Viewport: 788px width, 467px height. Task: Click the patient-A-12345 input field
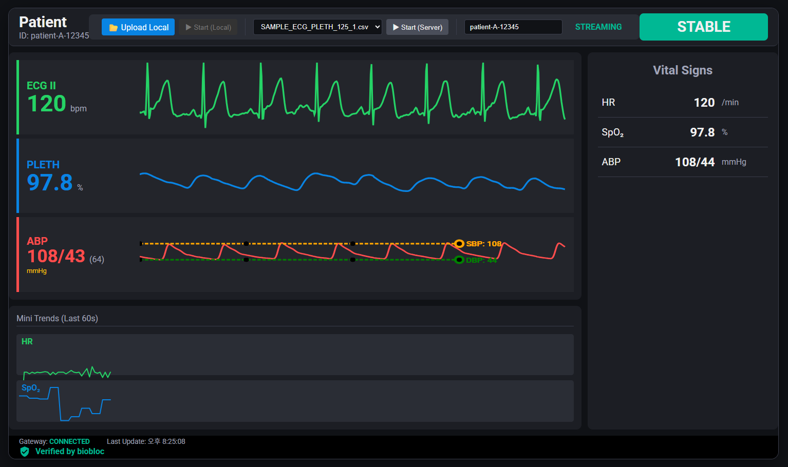[x=513, y=27]
